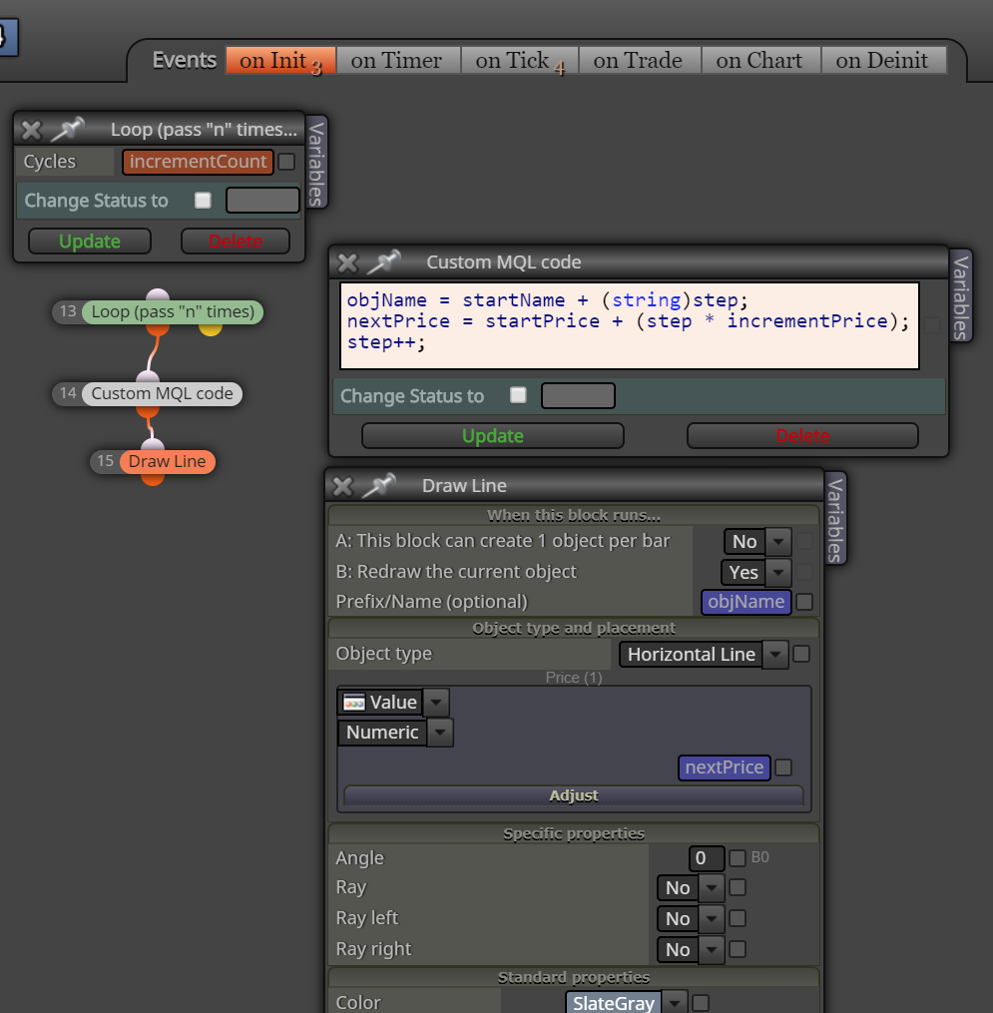
Task: Enable Change Status to in Loop panel
Action: [x=203, y=201]
